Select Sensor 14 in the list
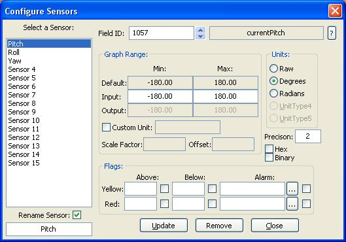This screenshot has height=242, width=346. pos(49,154)
